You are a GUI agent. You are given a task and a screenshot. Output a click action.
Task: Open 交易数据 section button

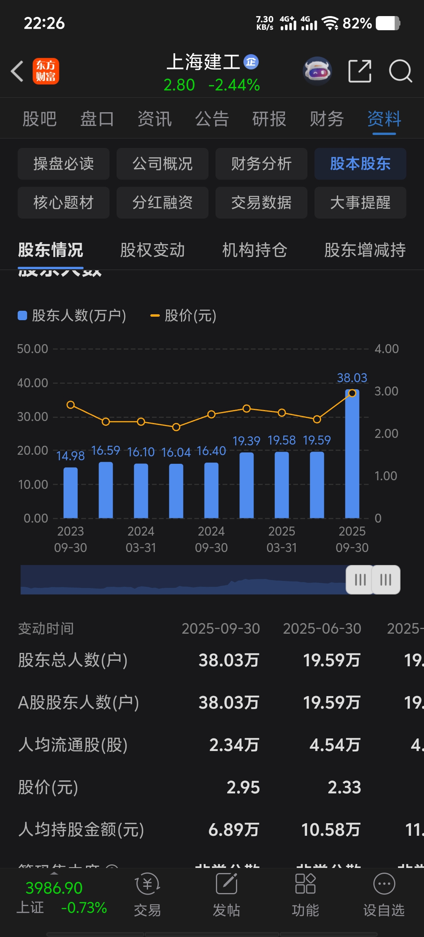point(261,202)
